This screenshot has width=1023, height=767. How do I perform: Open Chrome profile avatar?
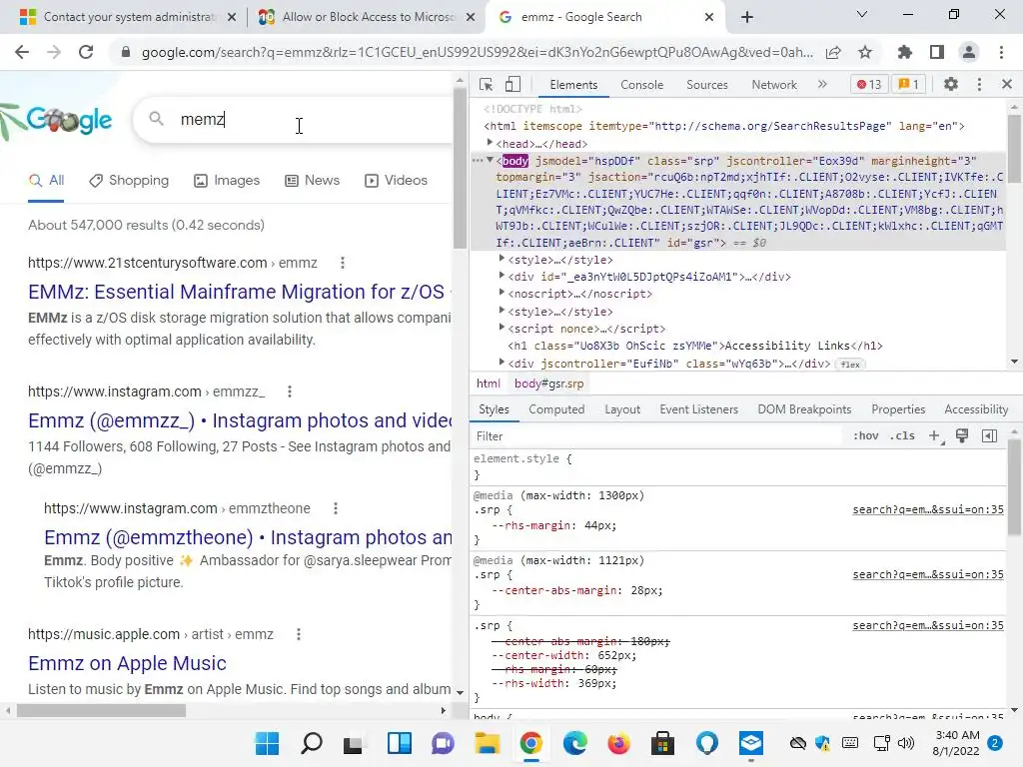[x=969, y=52]
